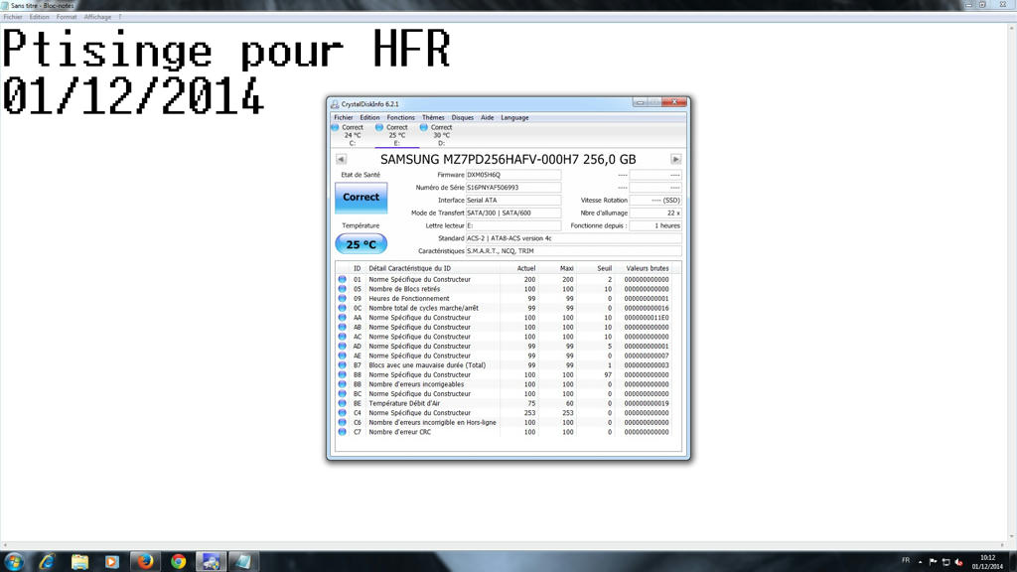Open the Fonctions menu
Viewport: 1017px width, 572px height.
400,117
